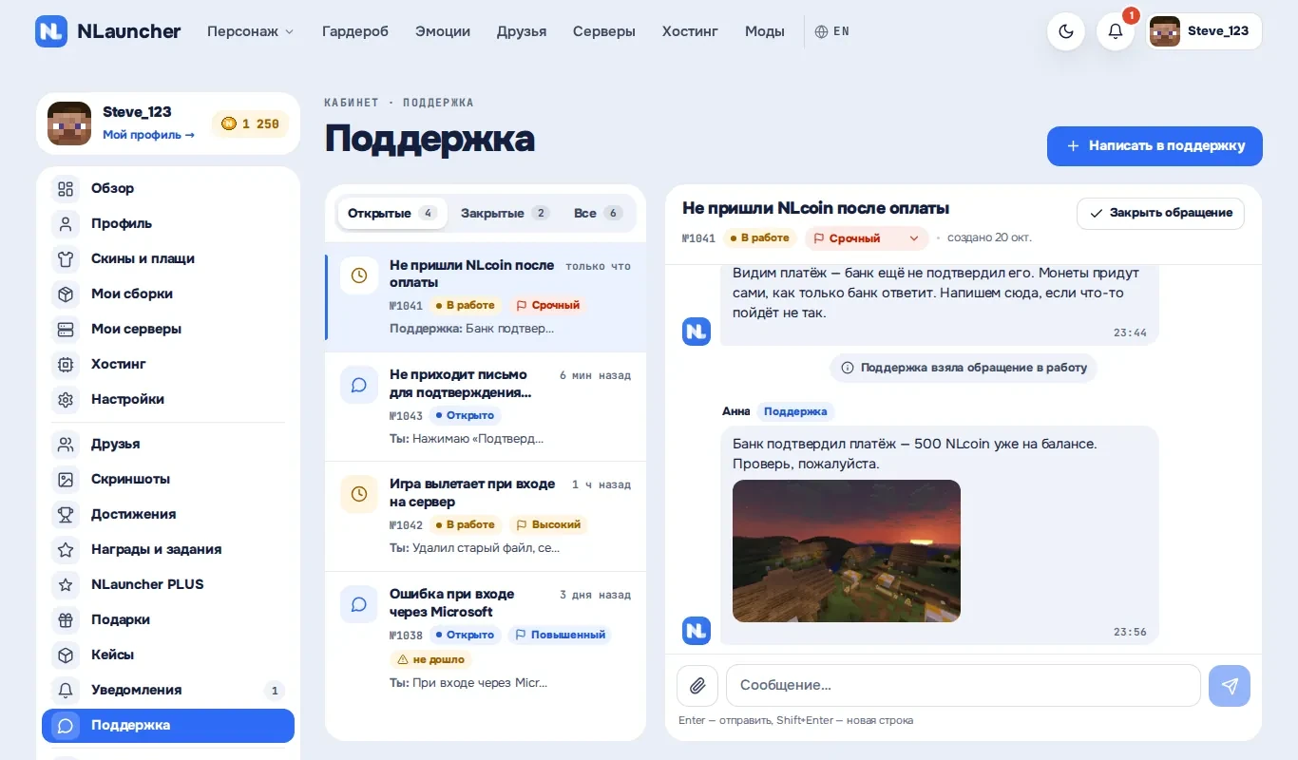Open the sunset village screenshot attachment
Image resolution: width=1298 pixels, height=760 pixels.
[847, 551]
